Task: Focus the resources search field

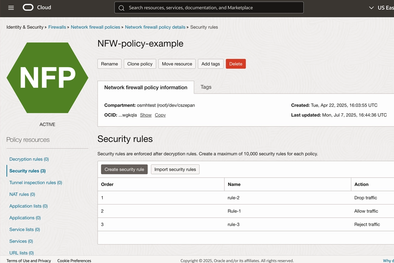Action: (x=212, y=8)
